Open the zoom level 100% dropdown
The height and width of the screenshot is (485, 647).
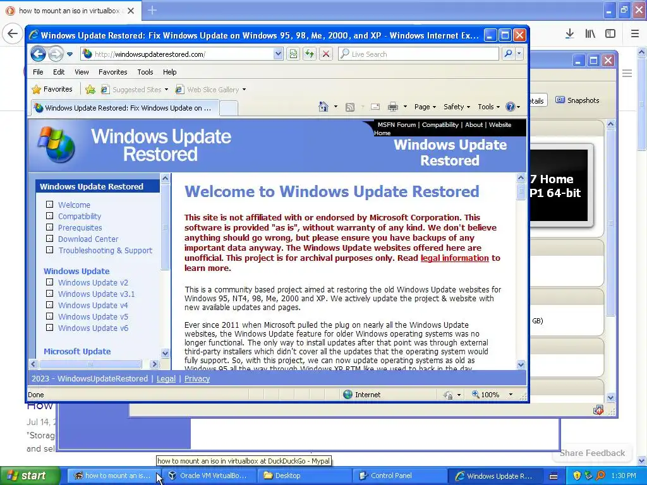coord(511,395)
